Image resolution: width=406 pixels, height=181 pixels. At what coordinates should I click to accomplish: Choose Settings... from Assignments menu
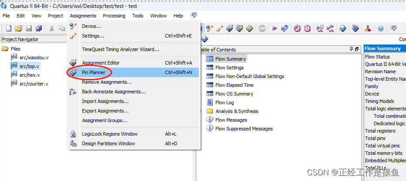click(x=134, y=36)
